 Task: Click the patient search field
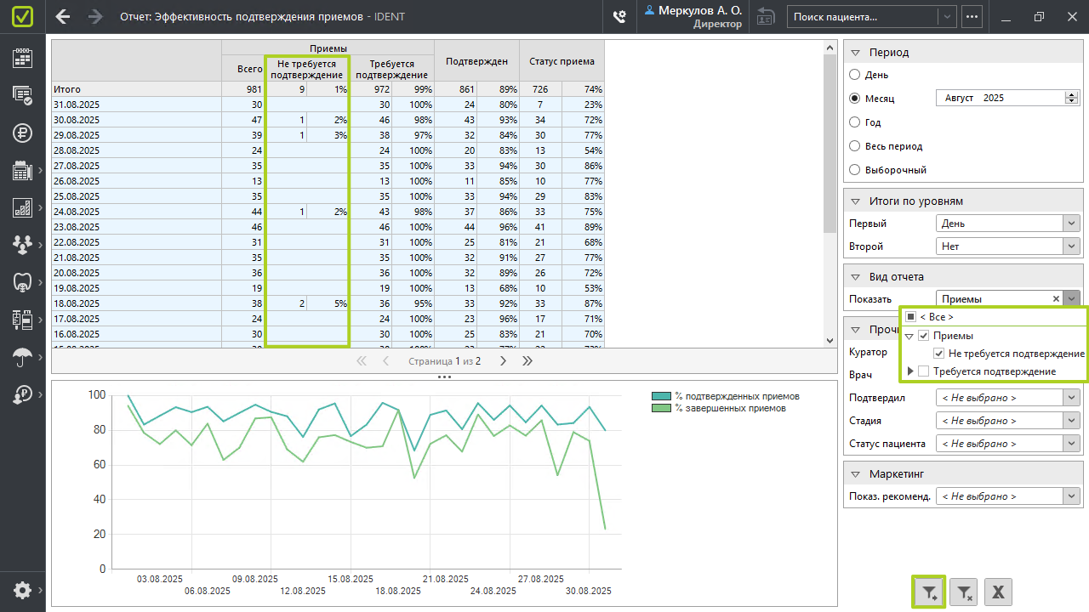tap(864, 16)
